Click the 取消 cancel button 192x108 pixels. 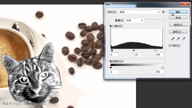pos(178,18)
